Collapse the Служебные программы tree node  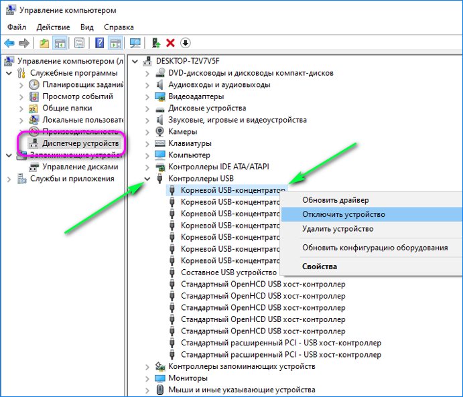click(x=8, y=73)
